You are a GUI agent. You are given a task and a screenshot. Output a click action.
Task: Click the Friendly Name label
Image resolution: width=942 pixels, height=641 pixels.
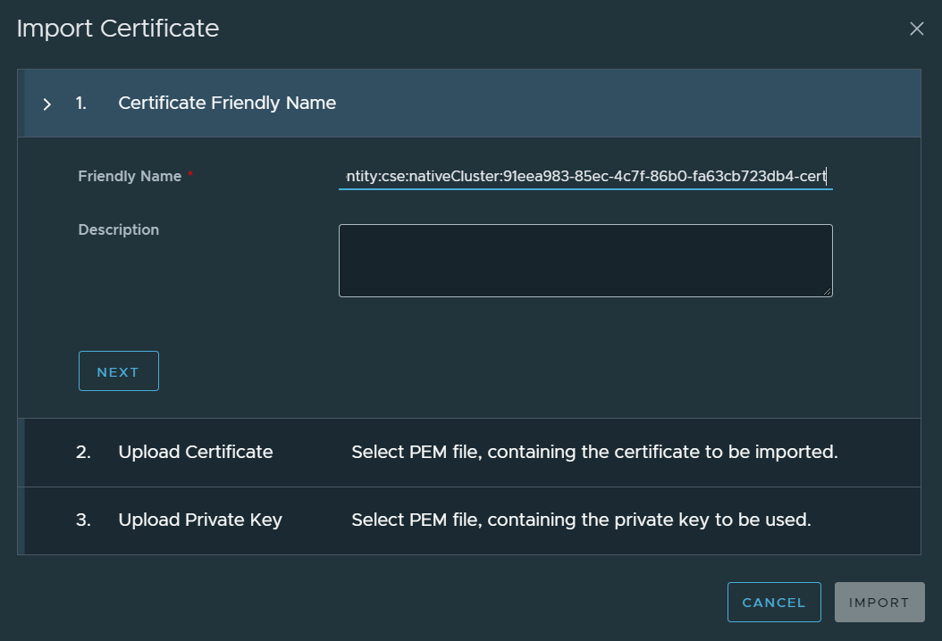tap(130, 177)
